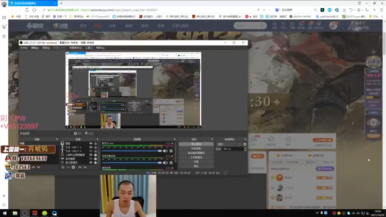386x217 pixels.
Task: Click the add source plus icon in OBS
Action: pyautogui.click(x=63, y=167)
